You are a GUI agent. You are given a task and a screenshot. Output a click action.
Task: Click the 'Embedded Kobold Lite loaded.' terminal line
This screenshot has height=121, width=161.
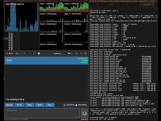101,94
